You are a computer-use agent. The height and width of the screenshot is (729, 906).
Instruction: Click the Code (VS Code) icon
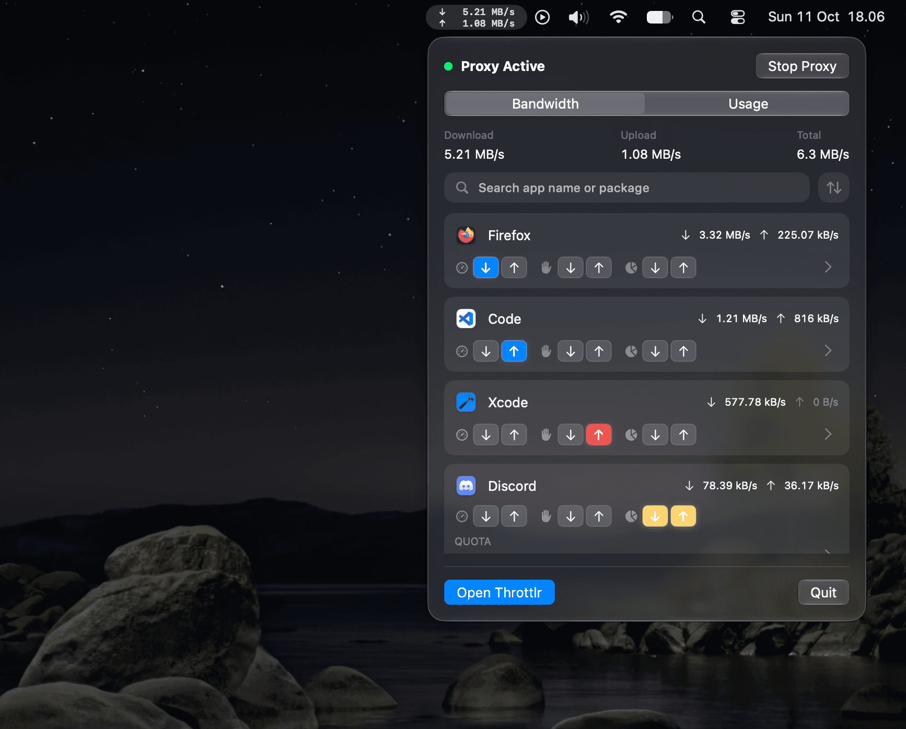[x=466, y=319]
